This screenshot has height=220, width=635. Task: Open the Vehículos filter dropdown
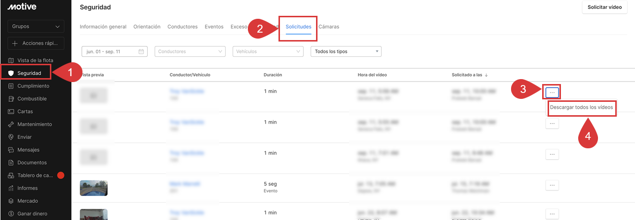point(268,51)
